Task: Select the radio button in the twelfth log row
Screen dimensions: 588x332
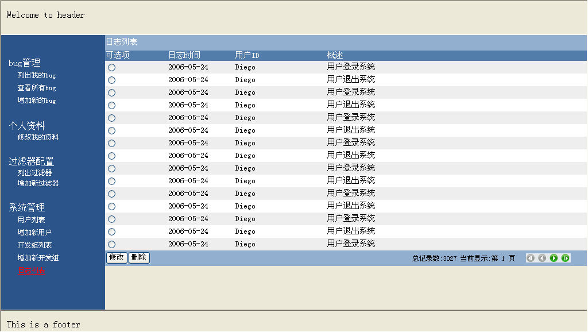Action: 112,207
